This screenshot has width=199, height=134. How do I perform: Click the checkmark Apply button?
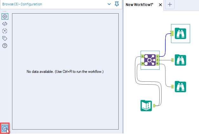pos(5,129)
